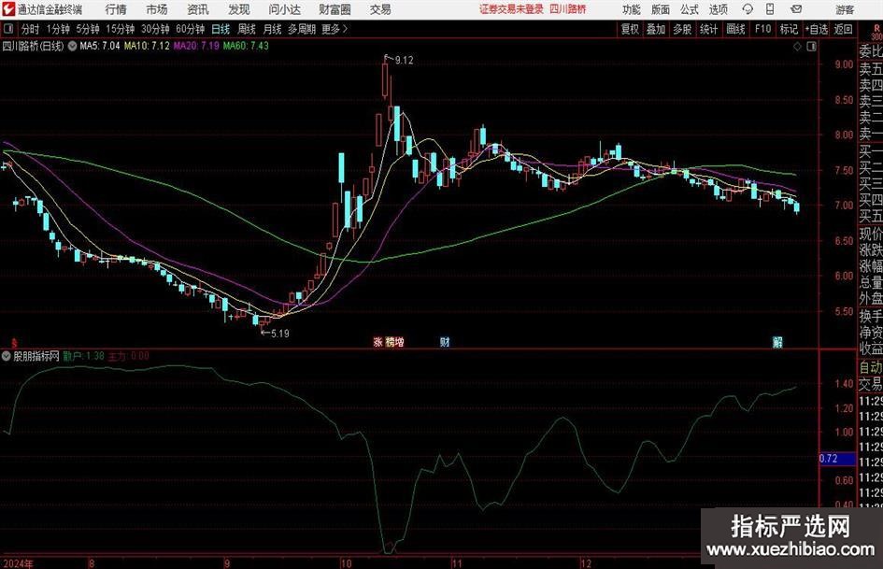The image size is (883, 569).
Task: Click the 解 event marker under chart
Action: (x=777, y=342)
